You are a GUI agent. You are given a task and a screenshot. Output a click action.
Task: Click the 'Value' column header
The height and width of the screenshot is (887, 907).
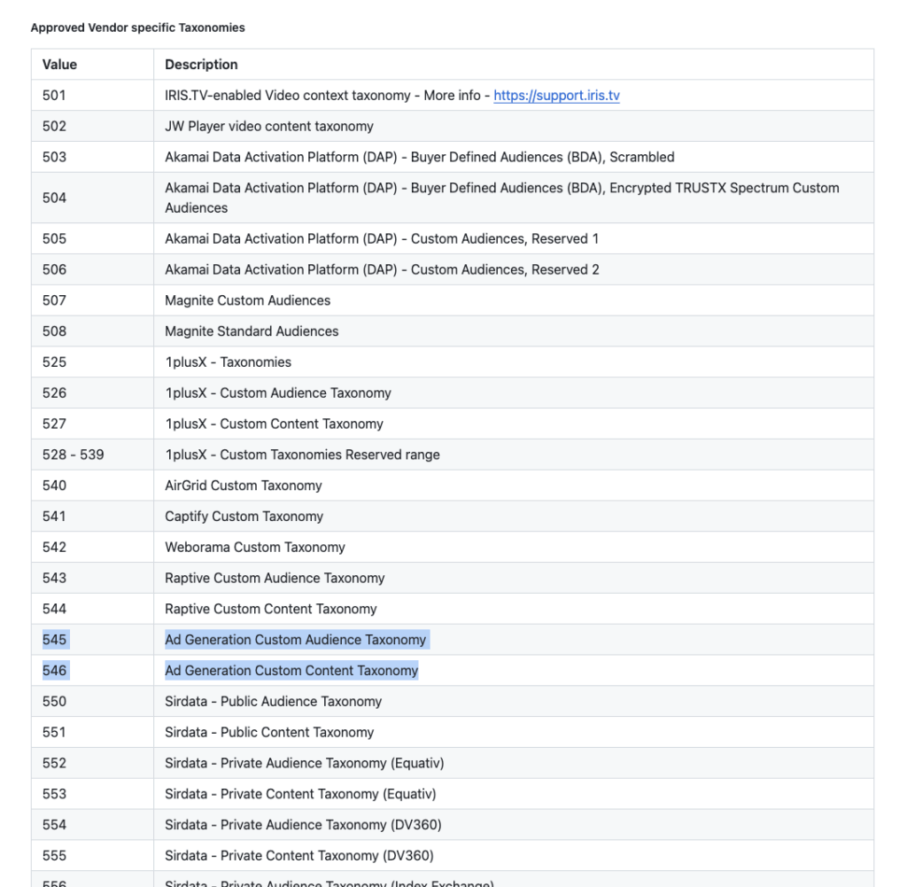point(59,65)
